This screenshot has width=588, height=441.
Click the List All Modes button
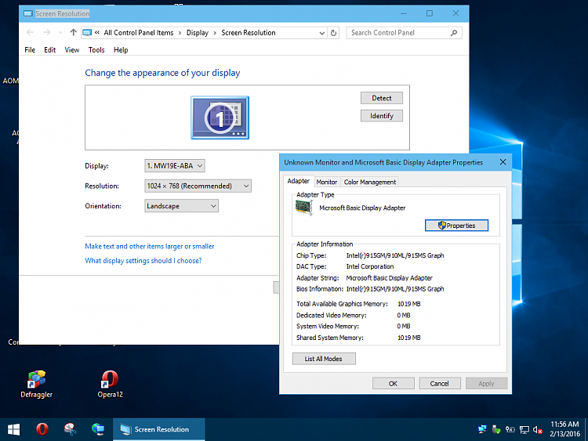coord(324,359)
